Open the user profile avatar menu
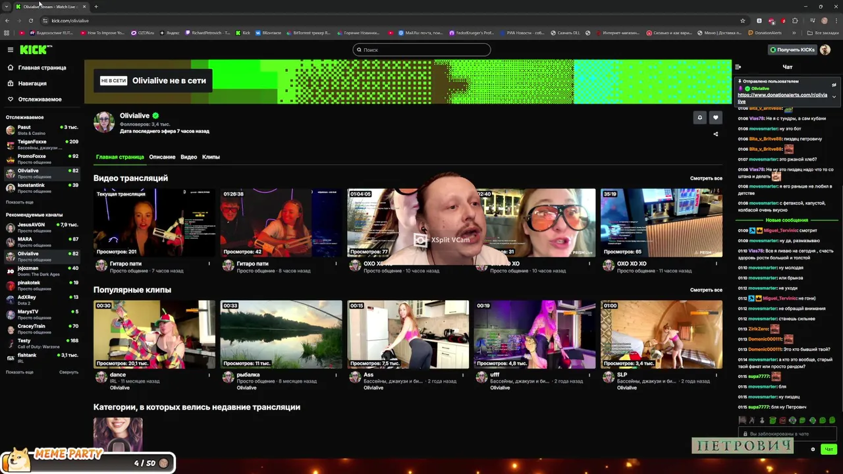This screenshot has width=843, height=474. tap(825, 49)
